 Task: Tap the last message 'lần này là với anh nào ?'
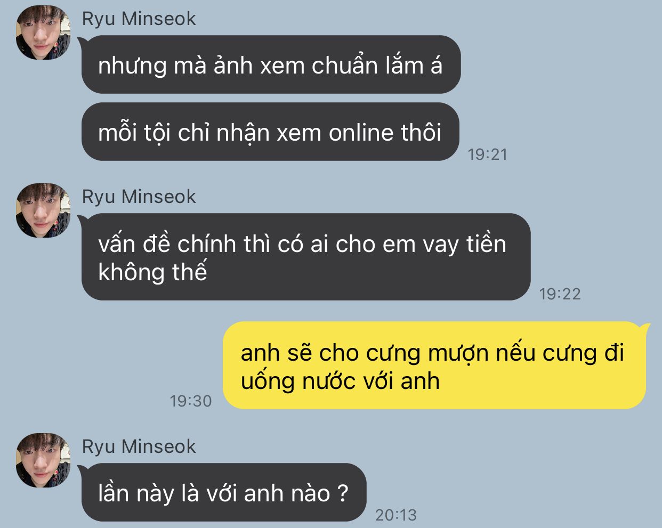coord(224,492)
